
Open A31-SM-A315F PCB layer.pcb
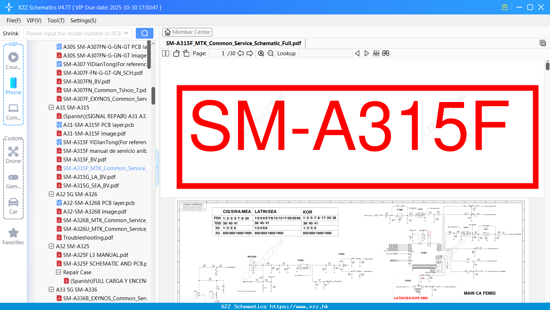point(95,125)
